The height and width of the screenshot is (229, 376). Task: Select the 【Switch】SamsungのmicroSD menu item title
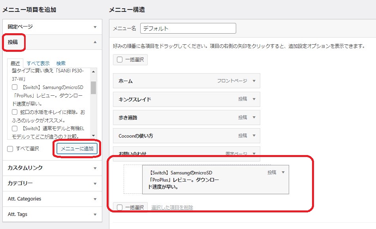click(184, 180)
